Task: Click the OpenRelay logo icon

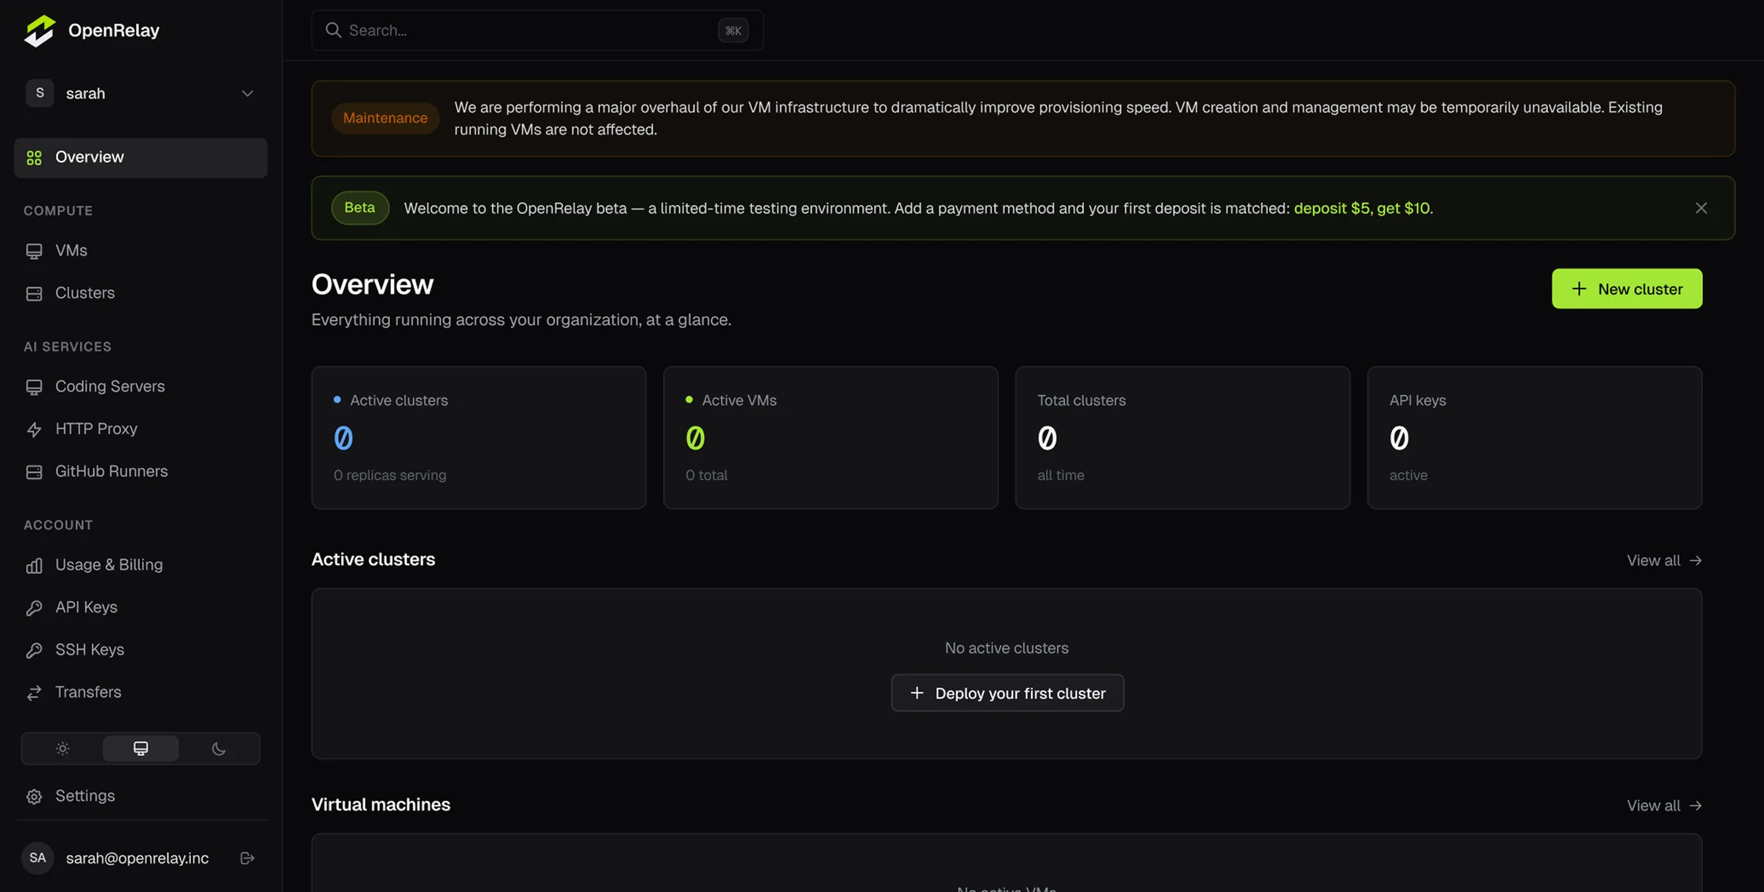Action: pyautogui.click(x=40, y=30)
